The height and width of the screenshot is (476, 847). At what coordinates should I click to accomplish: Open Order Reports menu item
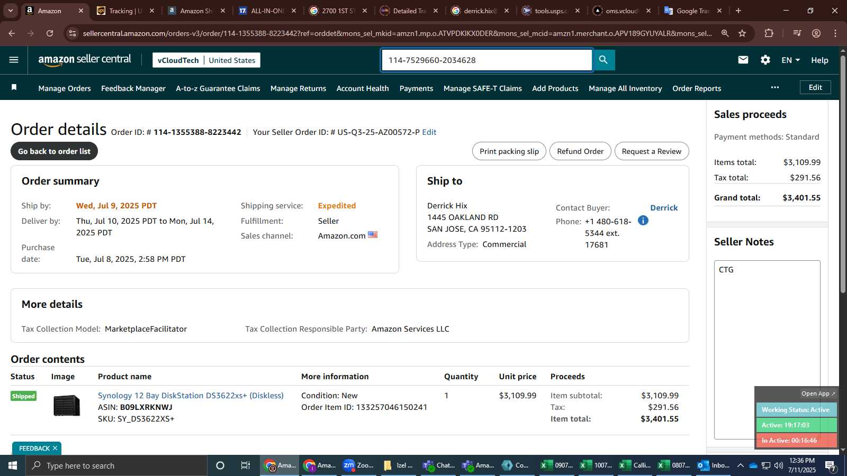pos(697,88)
